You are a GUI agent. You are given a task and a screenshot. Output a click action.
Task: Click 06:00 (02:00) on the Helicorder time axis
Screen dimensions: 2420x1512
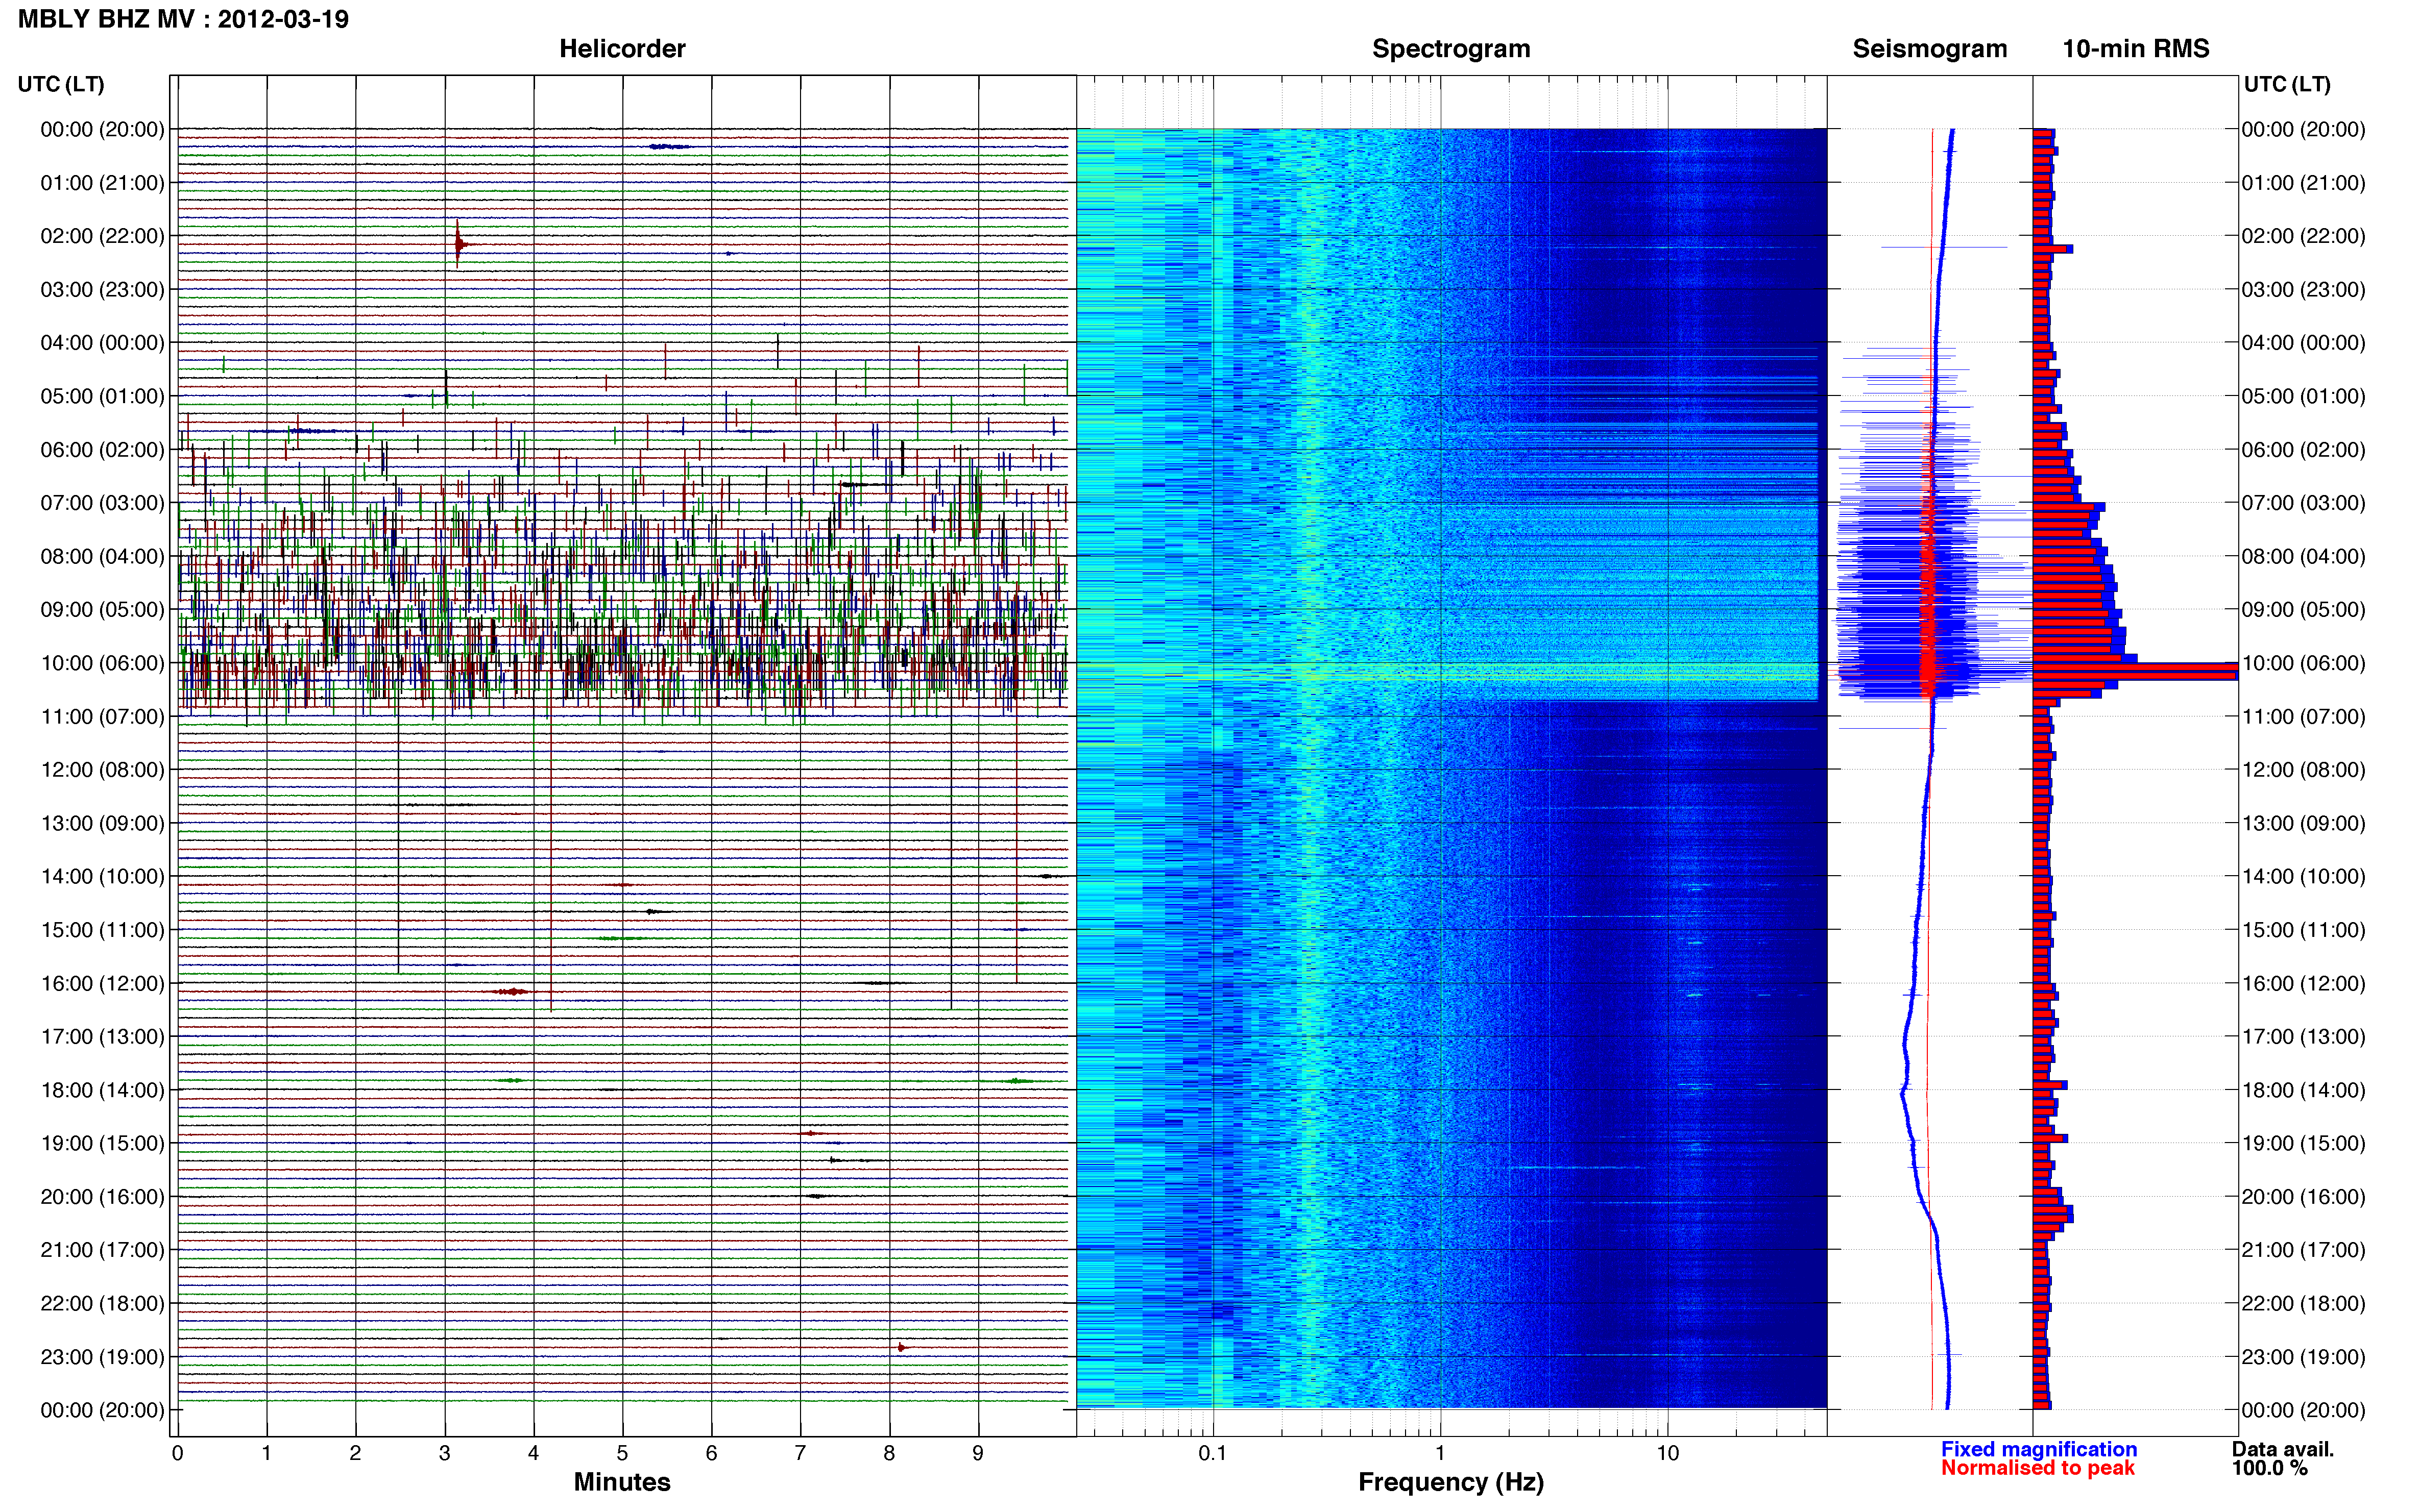click(x=102, y=450)
